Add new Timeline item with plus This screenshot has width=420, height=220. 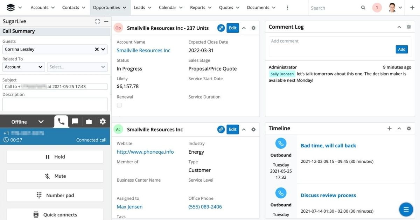click(390, 128)
